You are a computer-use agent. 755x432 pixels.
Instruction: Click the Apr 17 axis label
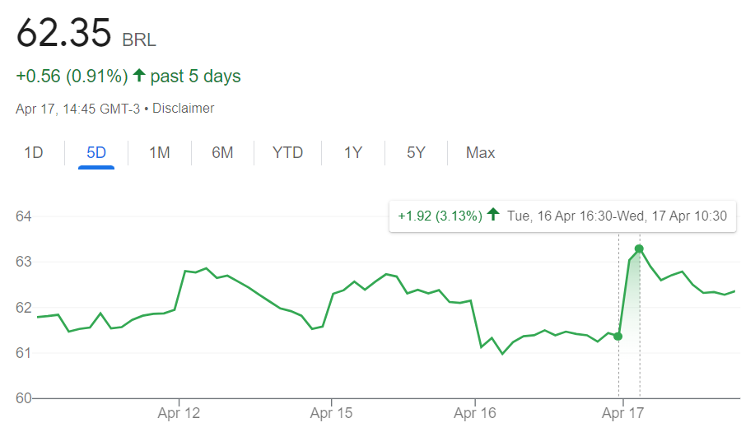click(x=622, y=413)
